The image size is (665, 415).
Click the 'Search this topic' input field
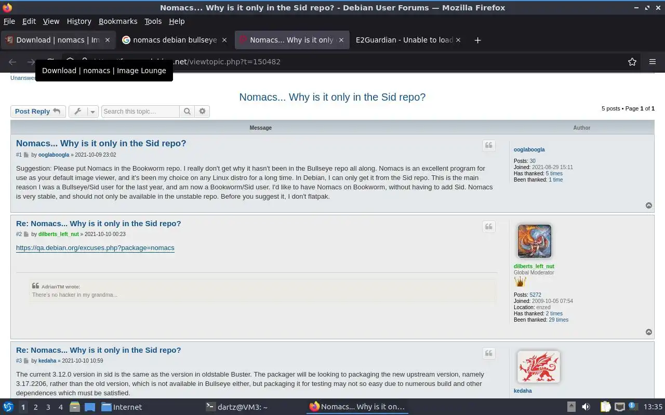[x=140, y=112]
